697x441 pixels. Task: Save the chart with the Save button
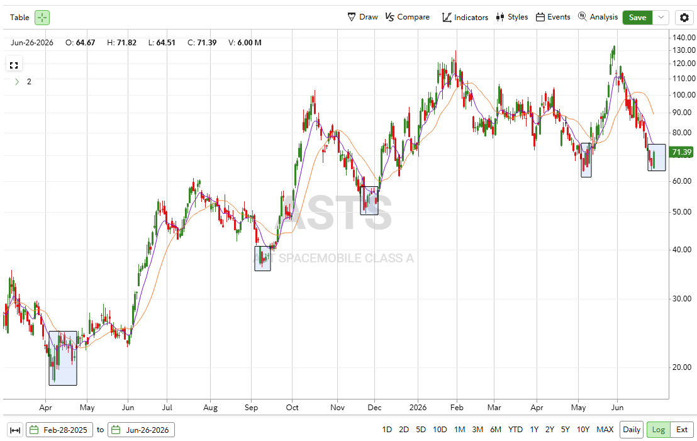pos(637,18)
